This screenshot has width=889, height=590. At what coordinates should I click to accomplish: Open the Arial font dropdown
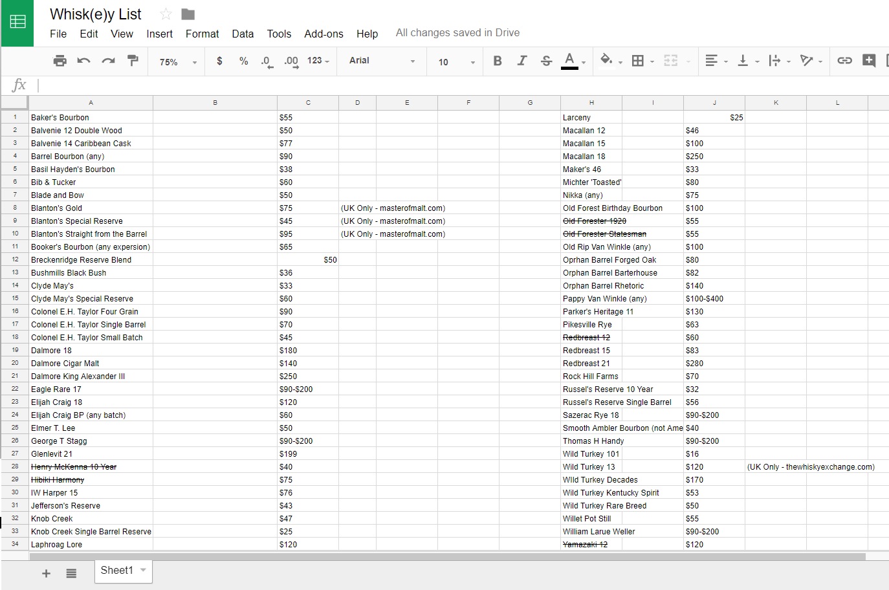pos(382,61)
